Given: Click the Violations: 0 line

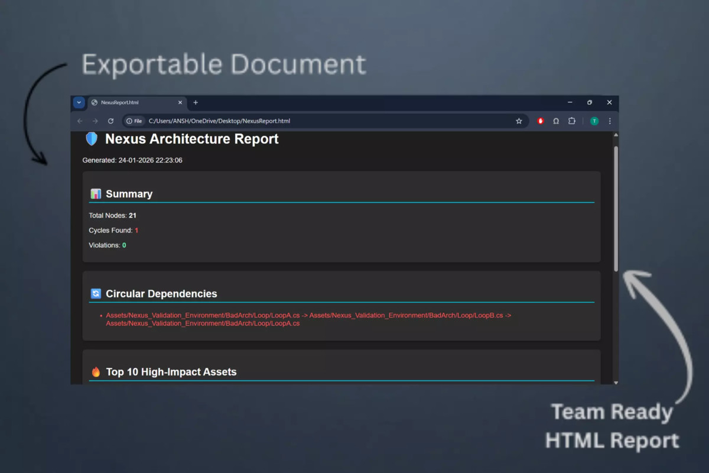Looking at the screenshot, I should tap(108, 245).
